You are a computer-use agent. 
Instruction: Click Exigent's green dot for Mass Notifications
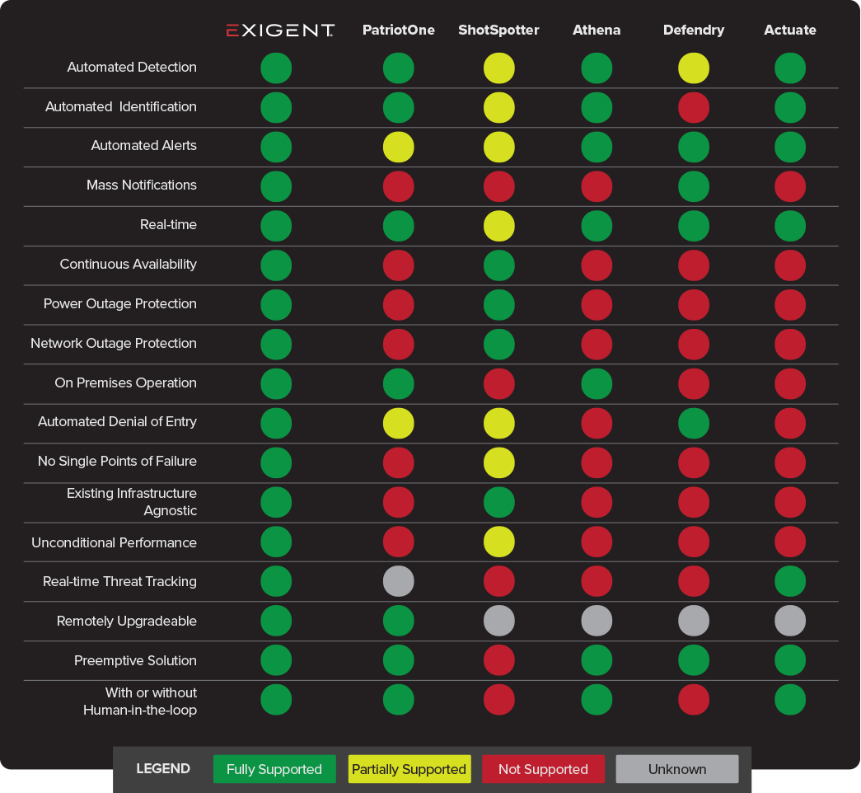coord(276,187)
